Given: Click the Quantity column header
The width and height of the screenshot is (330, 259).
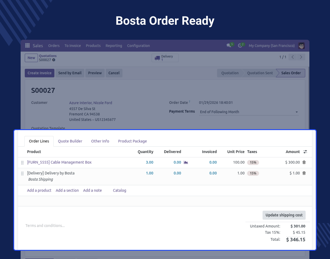Looking at the screenshot, I should (x=146, y=152).
